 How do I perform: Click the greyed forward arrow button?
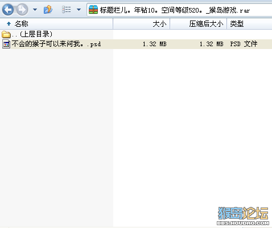coord(22,10)
